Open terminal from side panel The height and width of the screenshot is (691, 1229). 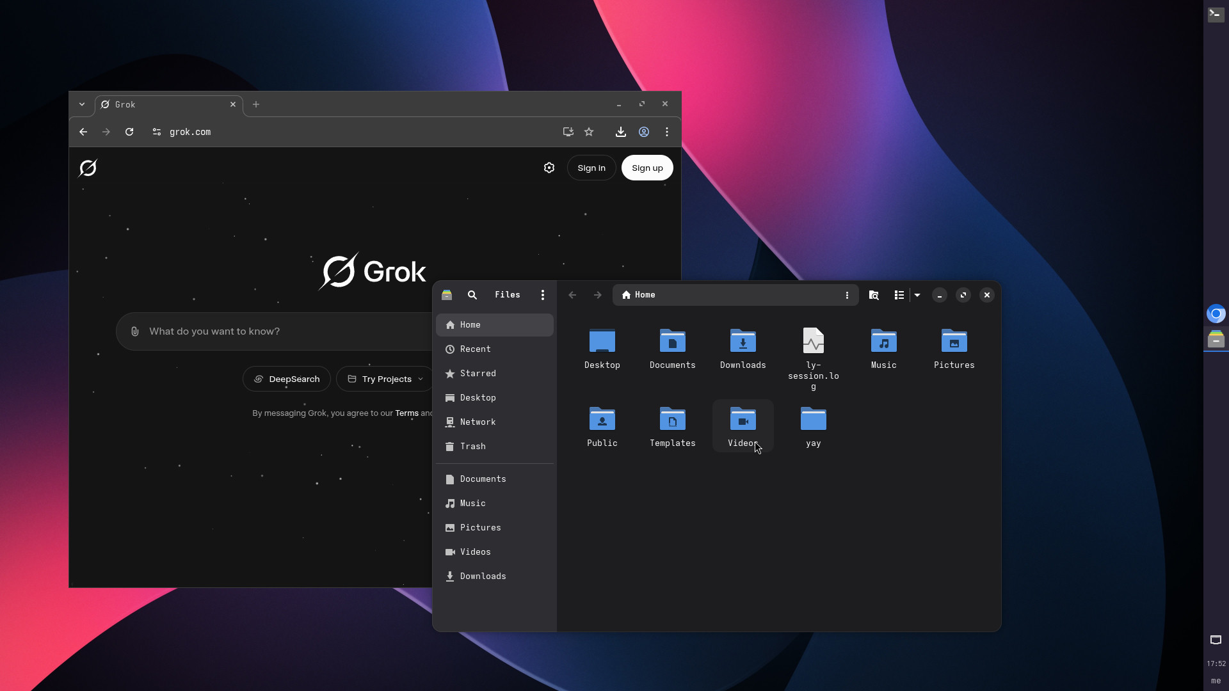tap(1216, 14)
